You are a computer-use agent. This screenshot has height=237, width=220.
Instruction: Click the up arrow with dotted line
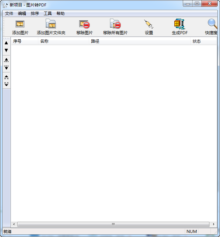click(6, 60)
